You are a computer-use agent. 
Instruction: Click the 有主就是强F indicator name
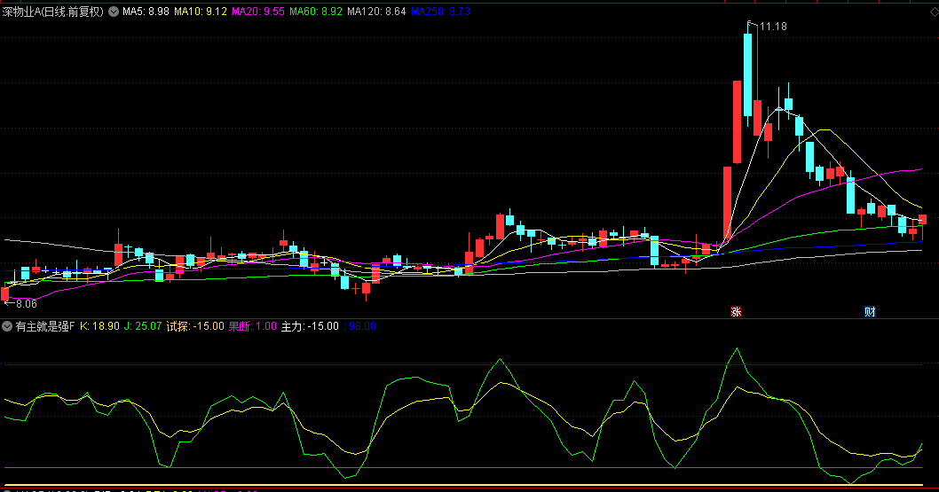point(45,326)
